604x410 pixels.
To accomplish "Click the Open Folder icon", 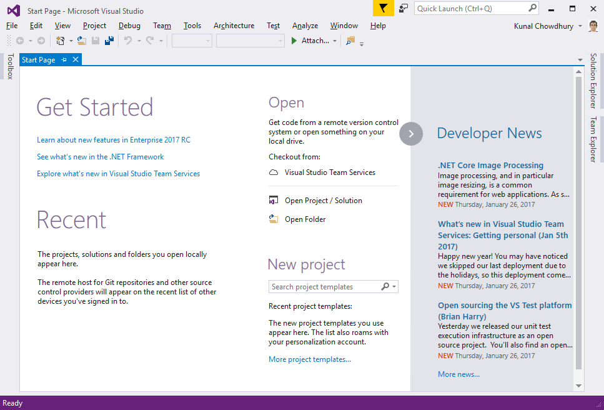I will [274, 219].
